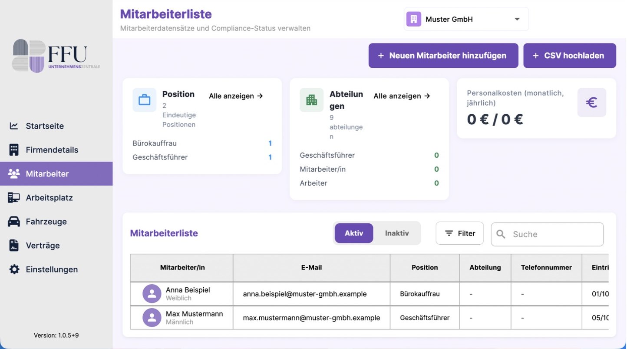The width and height of the screenshot is (627, 349).
Task: Open Fahrzeuge section
Action: pyautogui.click(x=56, y=222)
